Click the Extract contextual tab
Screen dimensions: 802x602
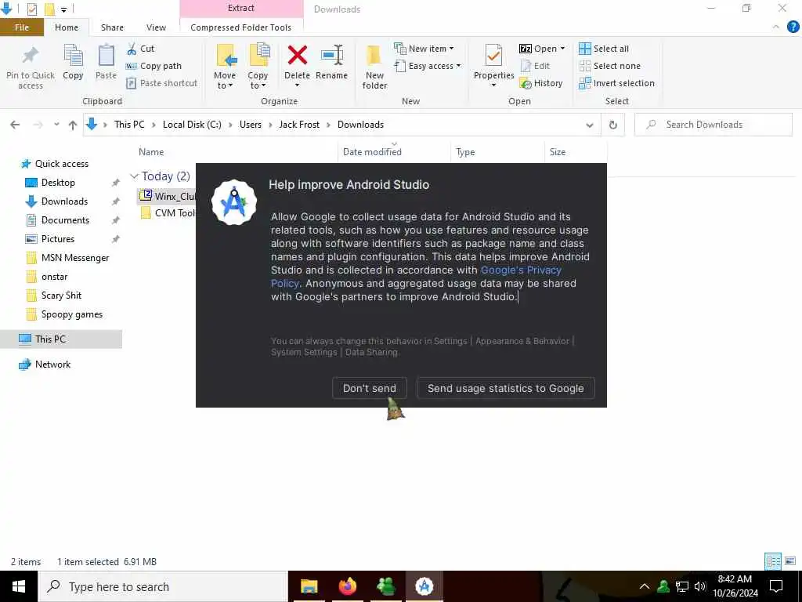click(x=241, y=8)
